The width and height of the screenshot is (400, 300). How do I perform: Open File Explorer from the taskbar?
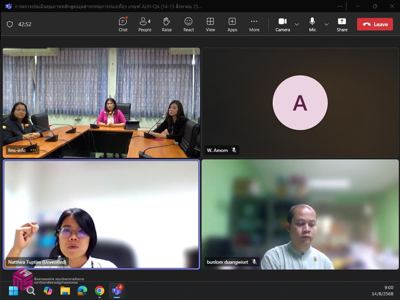pyautogui.click(x=65, y=291)
